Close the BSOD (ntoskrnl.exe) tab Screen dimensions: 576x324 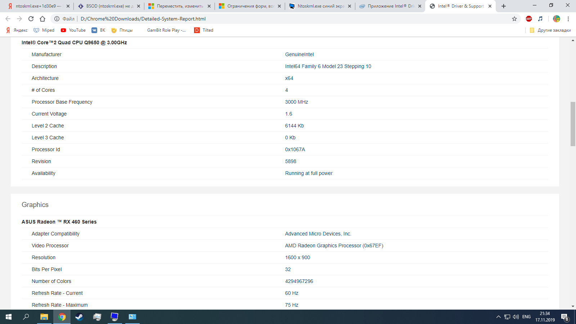(139, 6)
